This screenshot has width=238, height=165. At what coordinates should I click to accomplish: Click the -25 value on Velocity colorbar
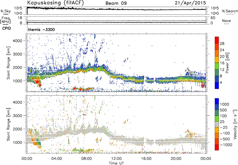click(x=223, y=127)
